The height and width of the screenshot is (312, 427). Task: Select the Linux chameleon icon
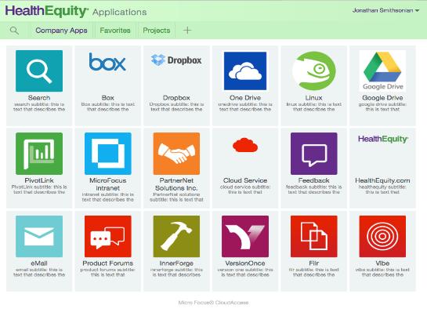(x=313, y=71)
